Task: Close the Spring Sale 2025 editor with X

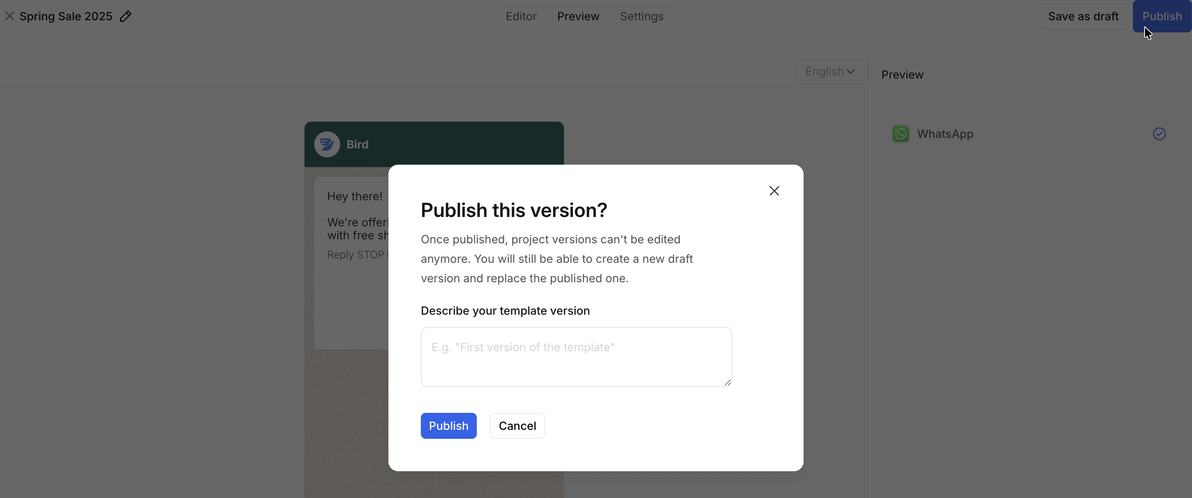Action: pyautogui.click(x=10, y=16)
